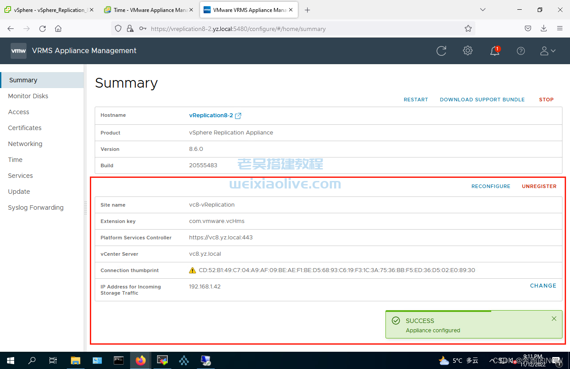Click the shield tracking protection icon
Screen dimensions: 570x369
(x=118, y=29)
